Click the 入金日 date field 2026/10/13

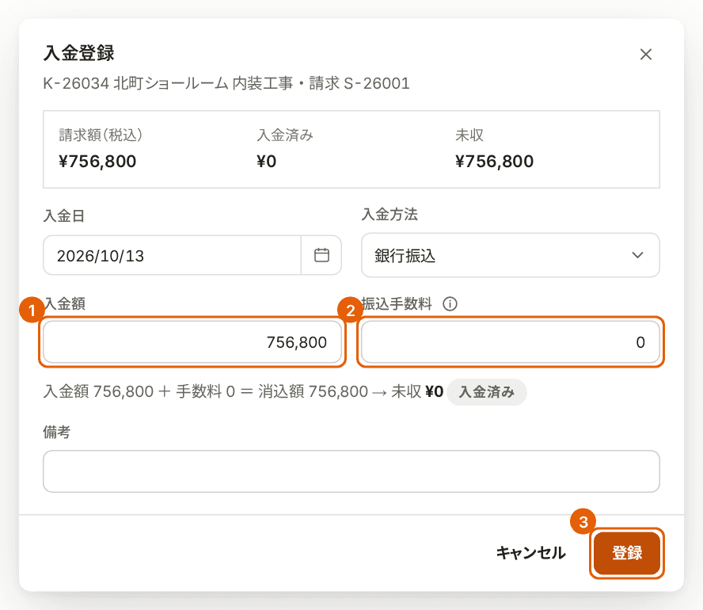172,255
